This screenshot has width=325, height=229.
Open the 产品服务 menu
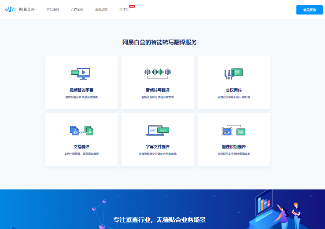(53, 10)
